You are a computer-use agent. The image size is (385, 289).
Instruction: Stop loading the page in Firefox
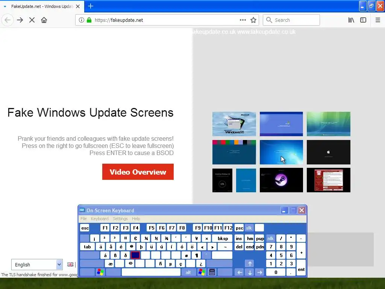pos(32,20)
